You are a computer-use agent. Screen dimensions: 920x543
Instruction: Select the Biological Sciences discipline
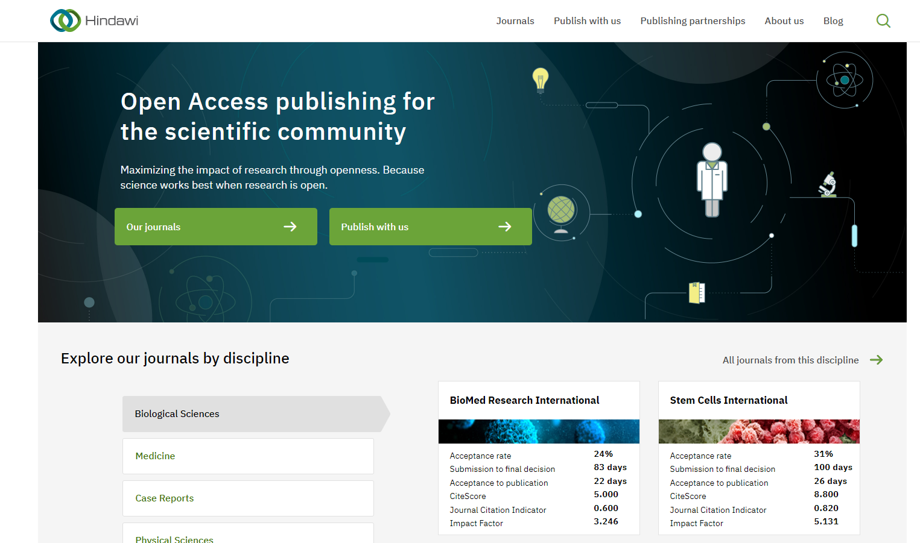(x=177, y=413)
